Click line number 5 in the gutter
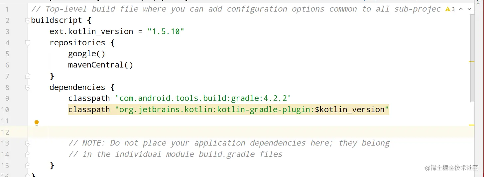Viewport: 484px width, 177px height. pyautogui.click(x=8, y=54)
